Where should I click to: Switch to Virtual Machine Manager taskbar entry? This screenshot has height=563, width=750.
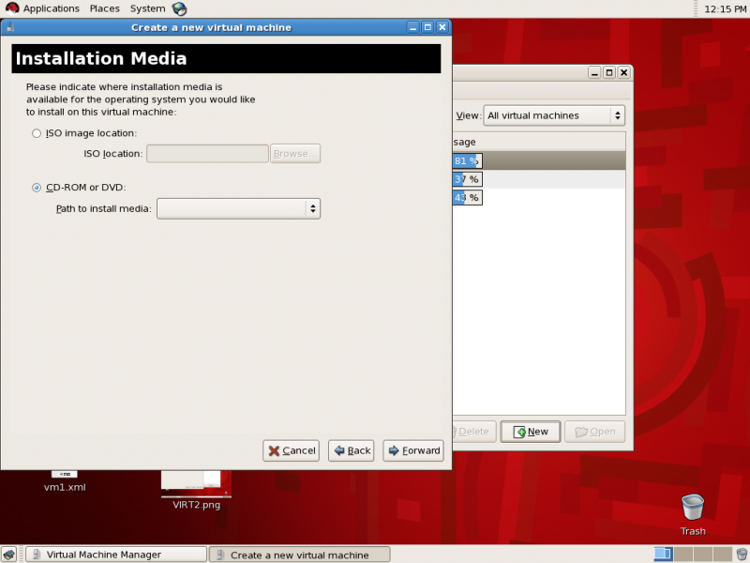click(x=116, y=555)
